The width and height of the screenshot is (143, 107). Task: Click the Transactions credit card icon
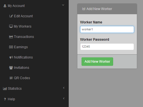coord(11,37)
